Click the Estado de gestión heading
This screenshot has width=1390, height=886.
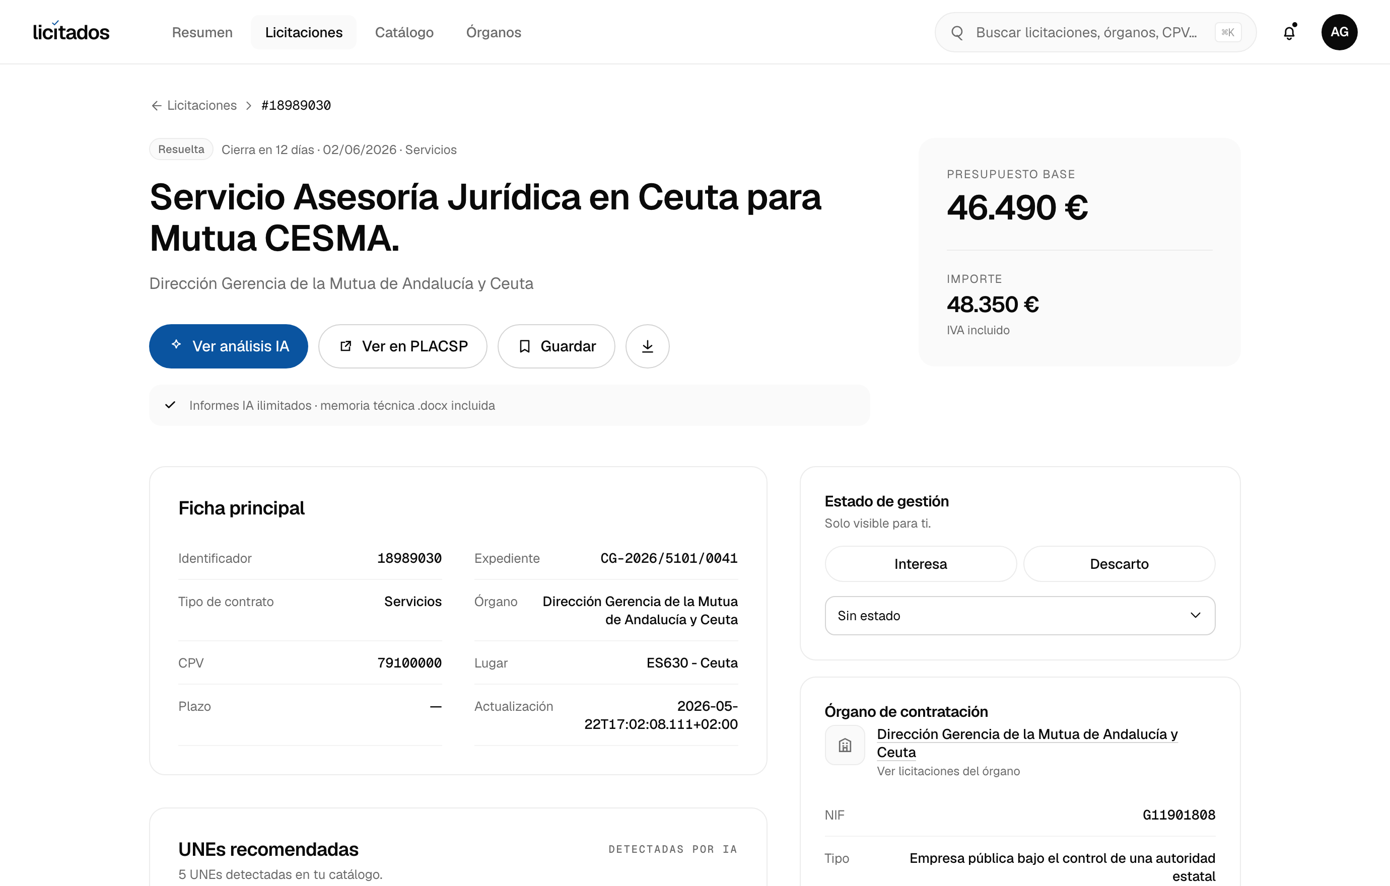(887, 501)
